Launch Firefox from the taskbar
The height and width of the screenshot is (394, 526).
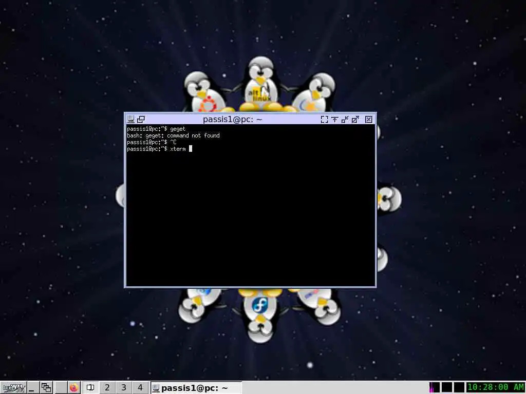pyautogui.click(x=74, y=388)
